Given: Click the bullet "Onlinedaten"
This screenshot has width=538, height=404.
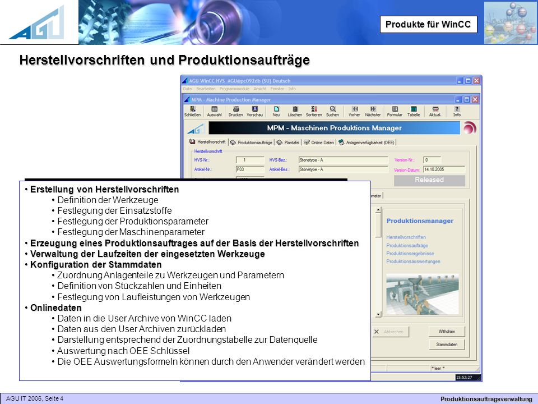Looking at the screenshot, I should point(55,307).
